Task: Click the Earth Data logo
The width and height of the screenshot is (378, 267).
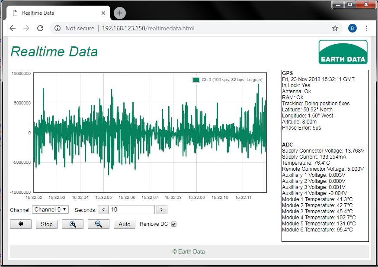Action: 343,52
